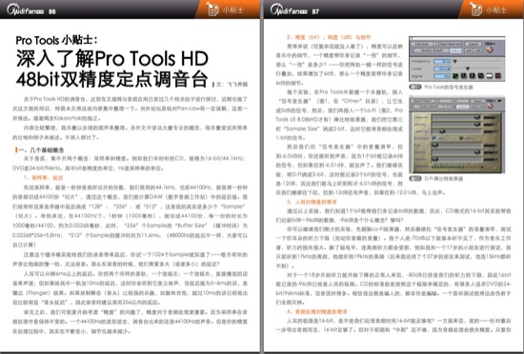The height and width of the screenshot is (354, 524).
Task: Click the subheading 1、采样率、延迟
Action: tap(43, 178)
